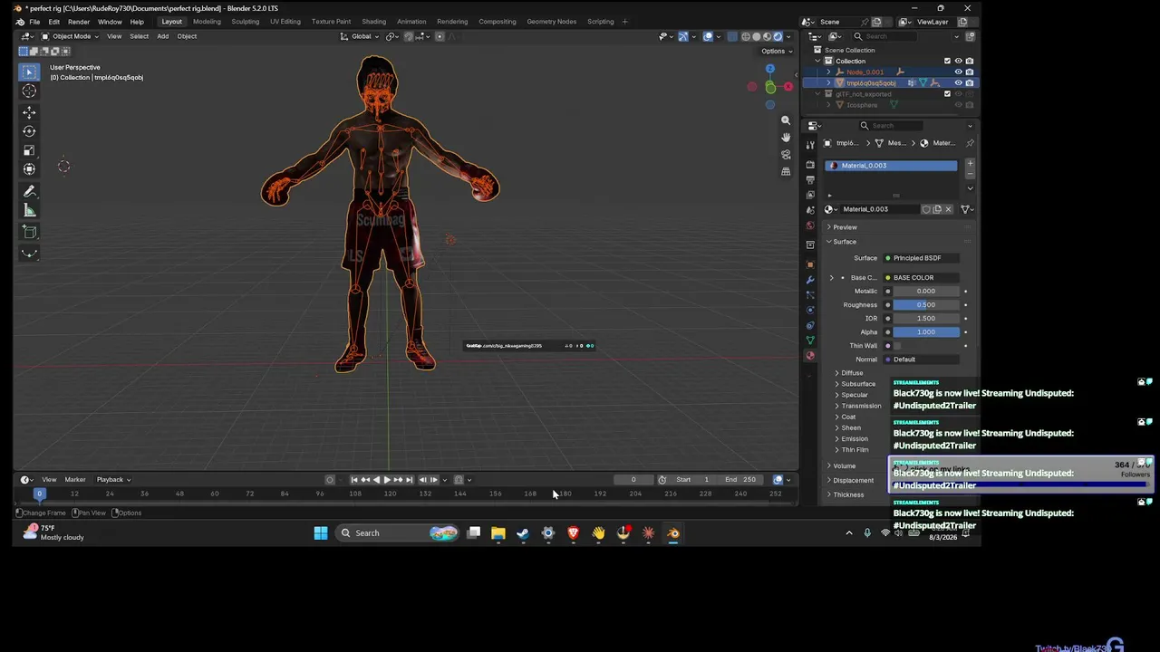Activate the 3D Cursor tool
The image size is (1160, 652).
click(29, 91)
